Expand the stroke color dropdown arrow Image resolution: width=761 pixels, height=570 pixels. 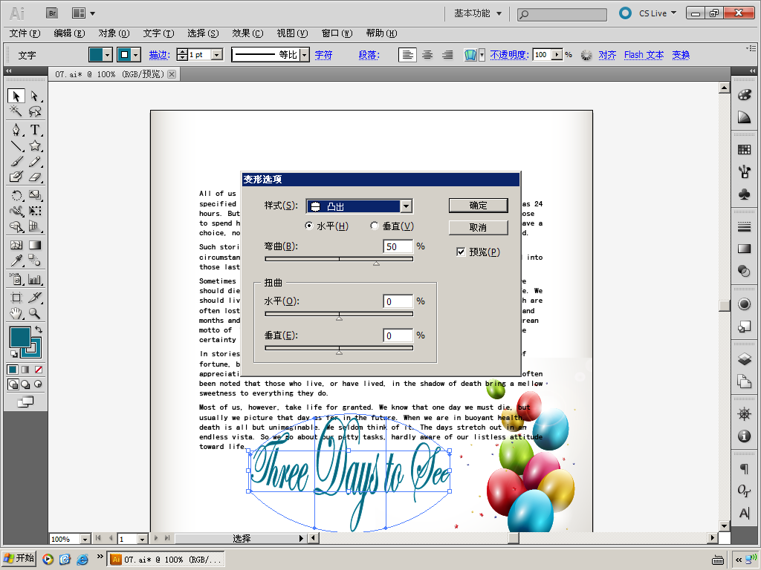point(137,55)
